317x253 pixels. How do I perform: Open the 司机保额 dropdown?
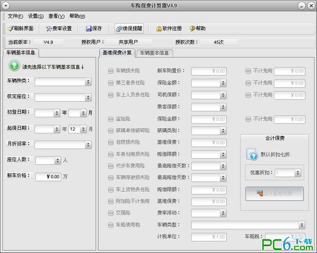(x=209, y=95)
